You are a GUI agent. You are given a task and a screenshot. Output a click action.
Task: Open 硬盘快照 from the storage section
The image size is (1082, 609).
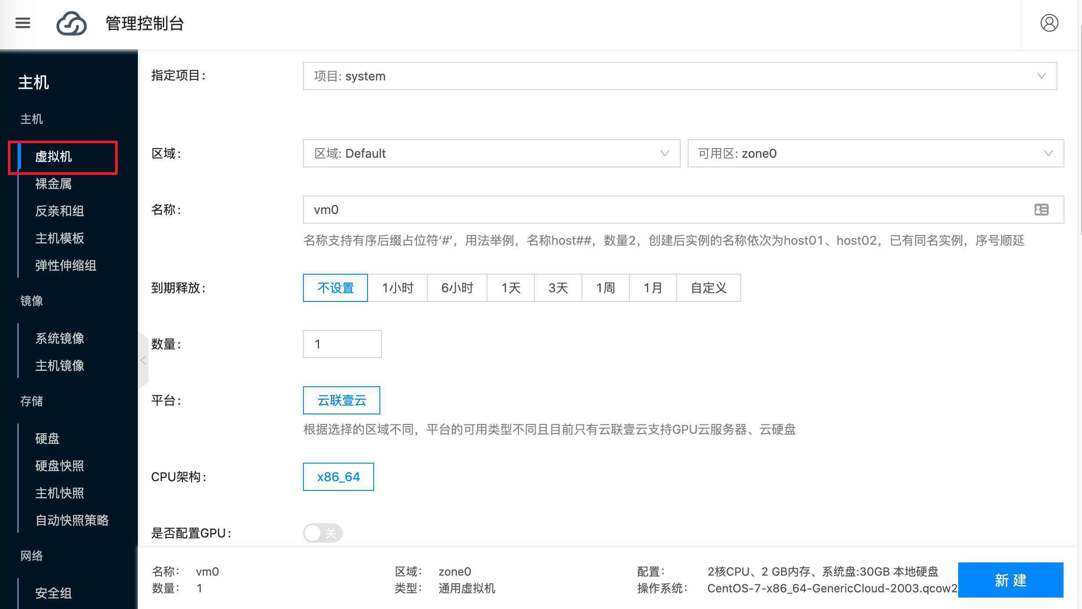59,466
